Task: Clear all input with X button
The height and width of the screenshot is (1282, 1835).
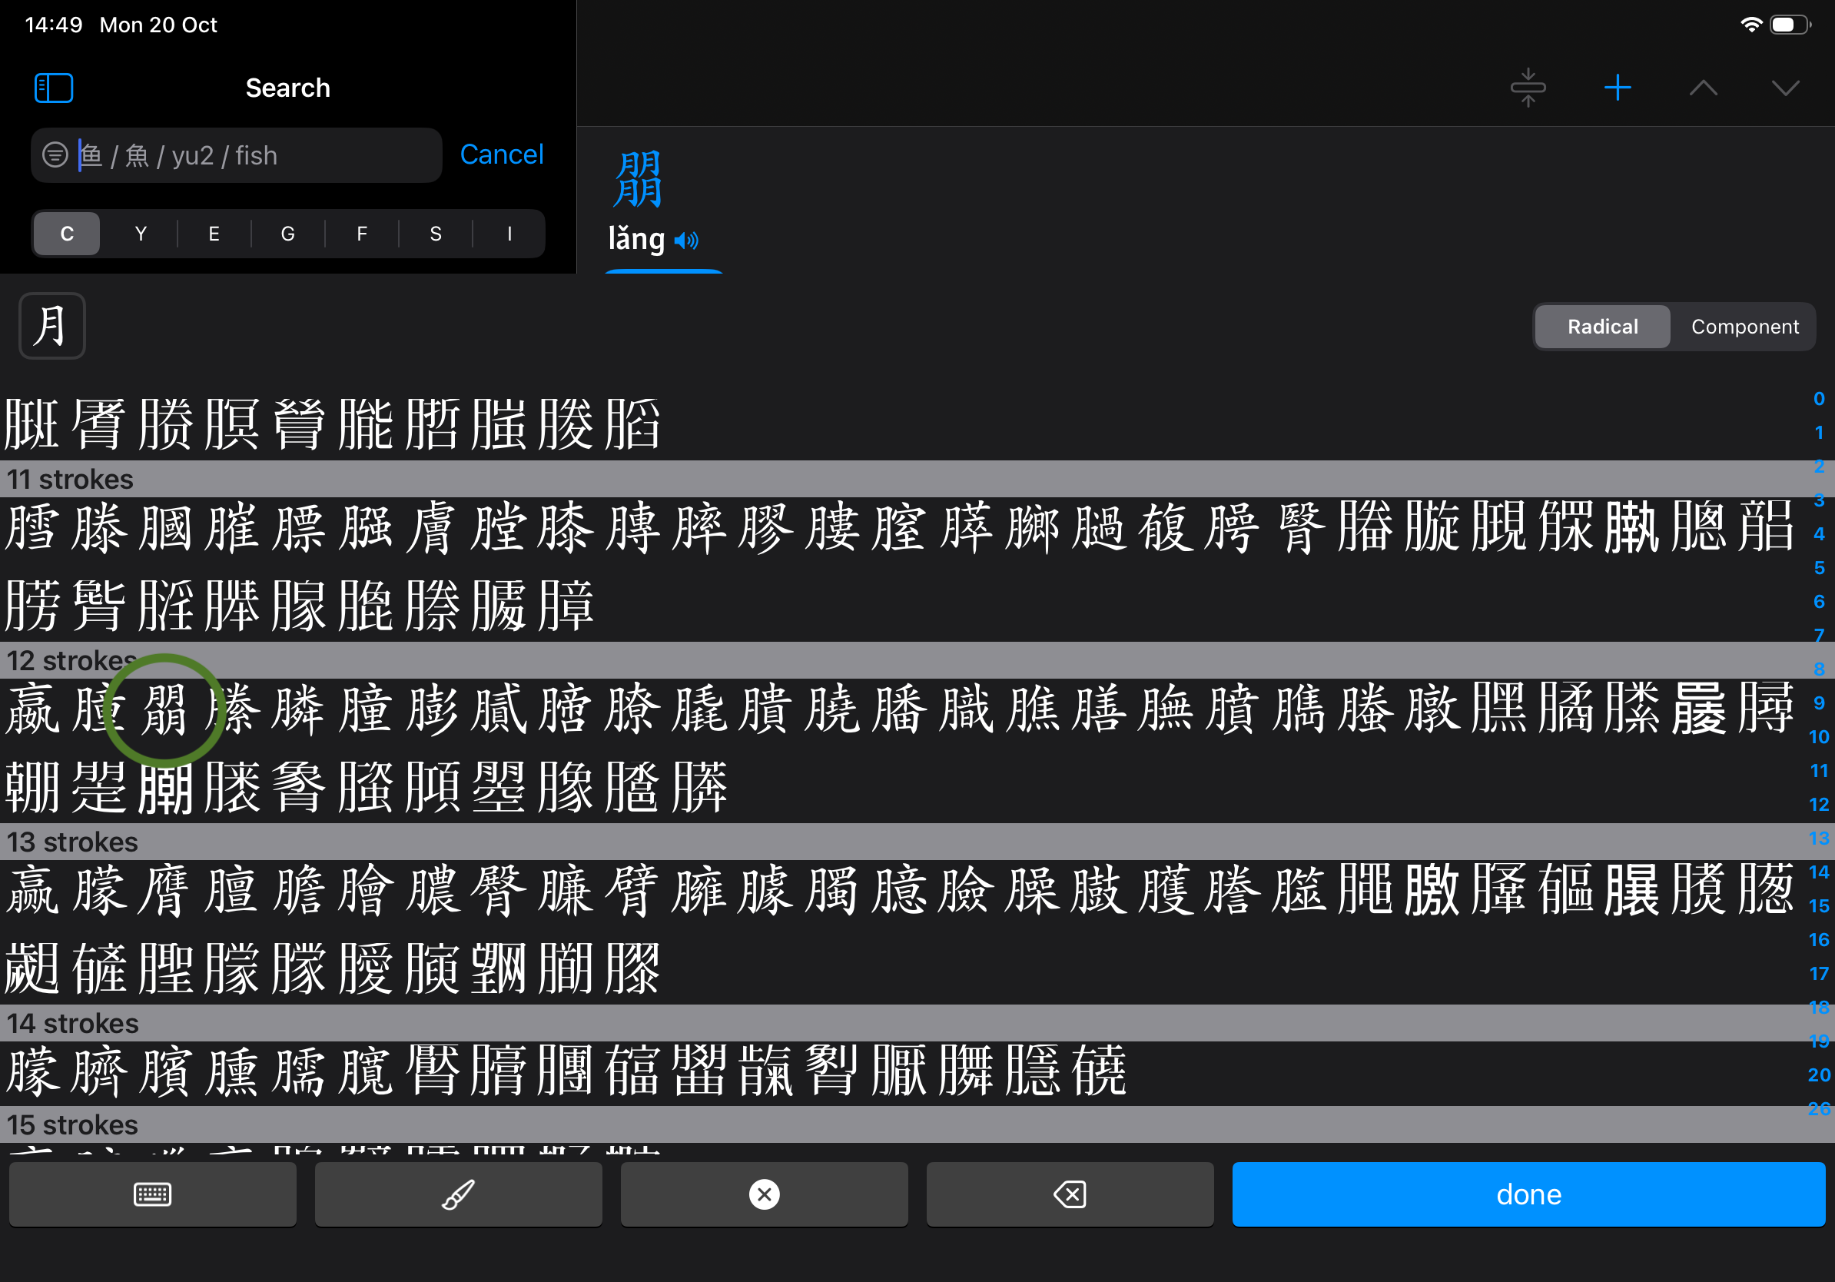Action: coord(764,1194)
